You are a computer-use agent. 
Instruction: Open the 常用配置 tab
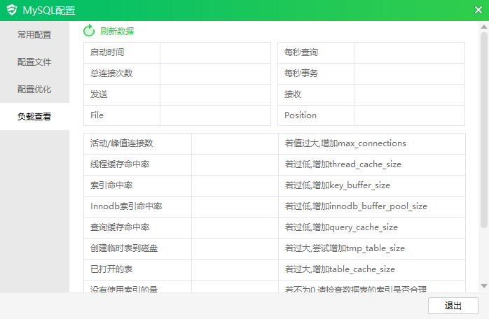[x=34, y=34]
